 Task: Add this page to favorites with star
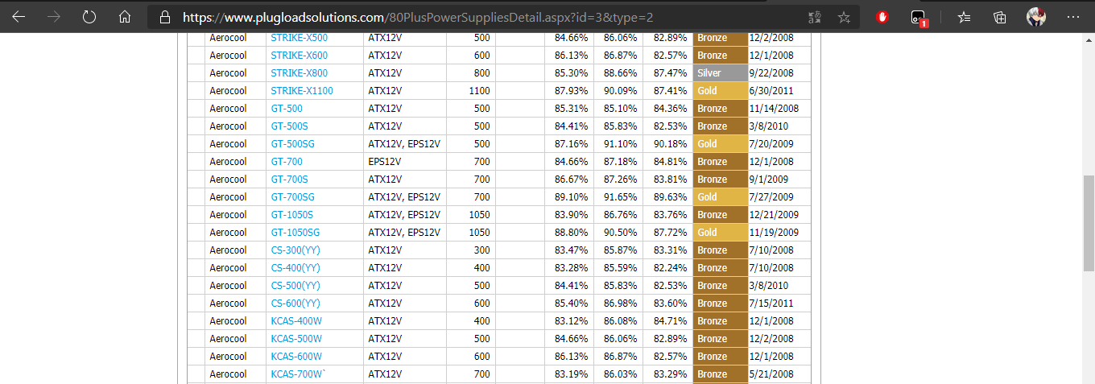tap(844, 17)
